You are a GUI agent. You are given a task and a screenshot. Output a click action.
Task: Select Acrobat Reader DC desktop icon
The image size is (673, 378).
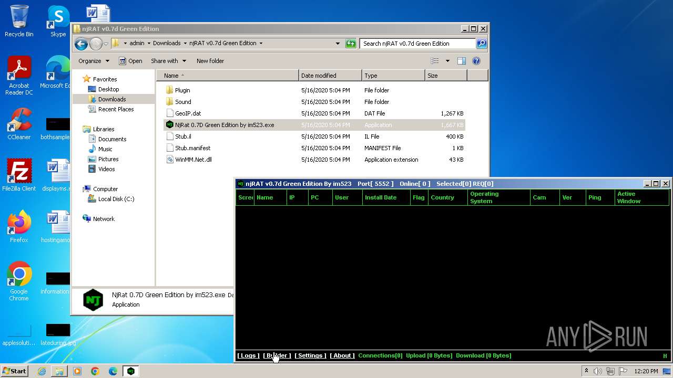[19, 76]
